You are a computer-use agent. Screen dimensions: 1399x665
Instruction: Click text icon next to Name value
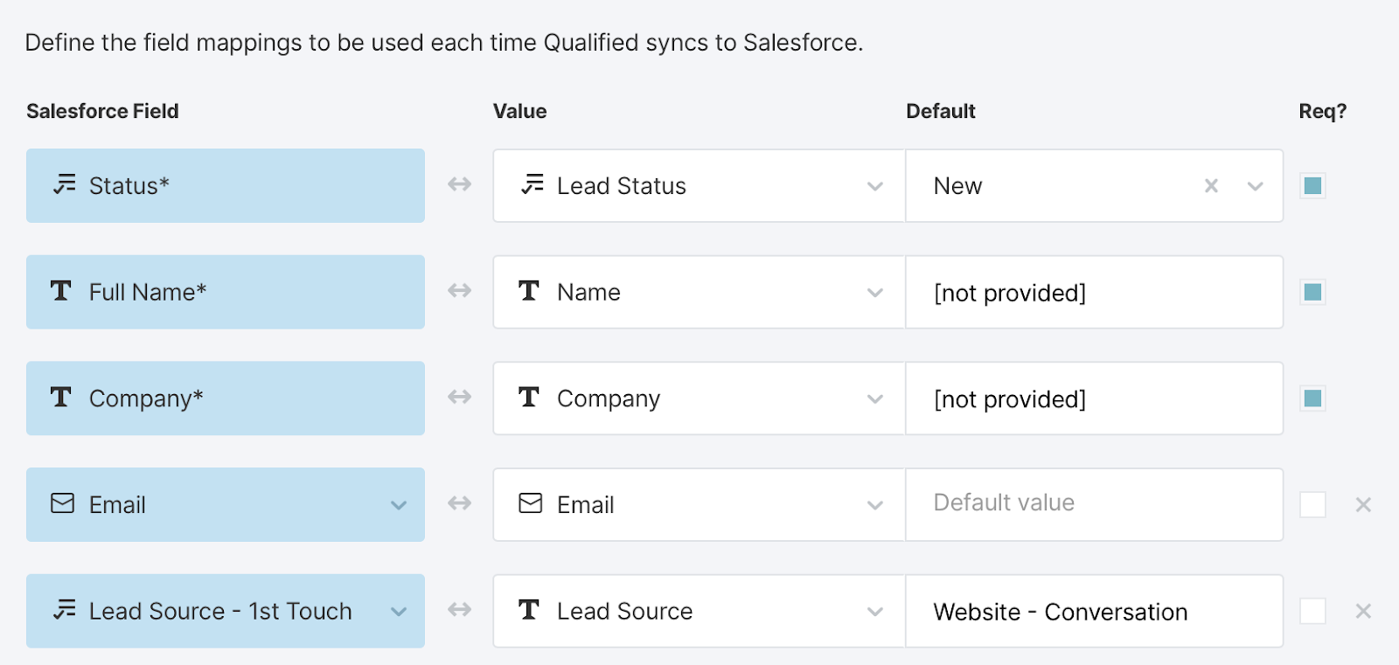pos(529,291)
